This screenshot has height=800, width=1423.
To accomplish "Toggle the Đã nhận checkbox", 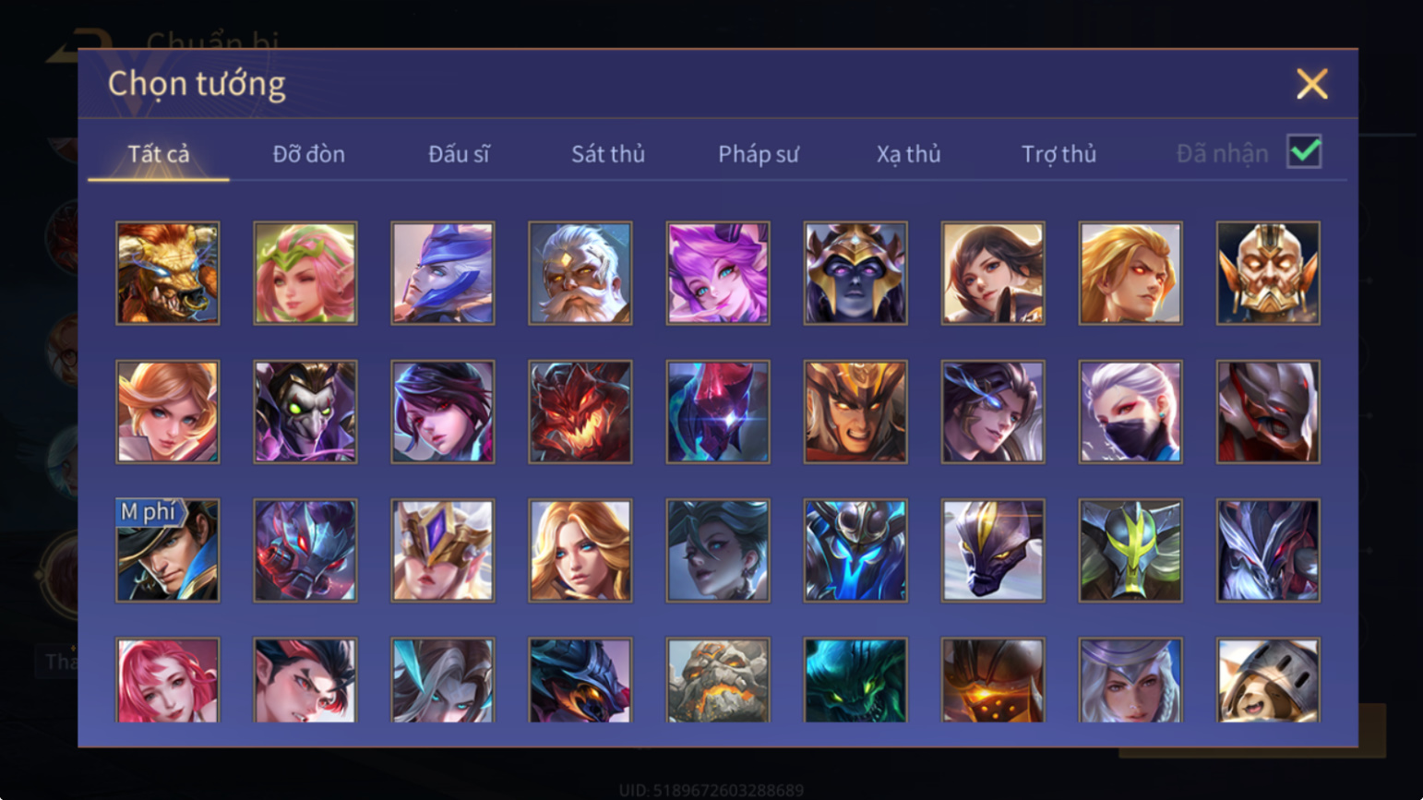I will [1304, 151].
